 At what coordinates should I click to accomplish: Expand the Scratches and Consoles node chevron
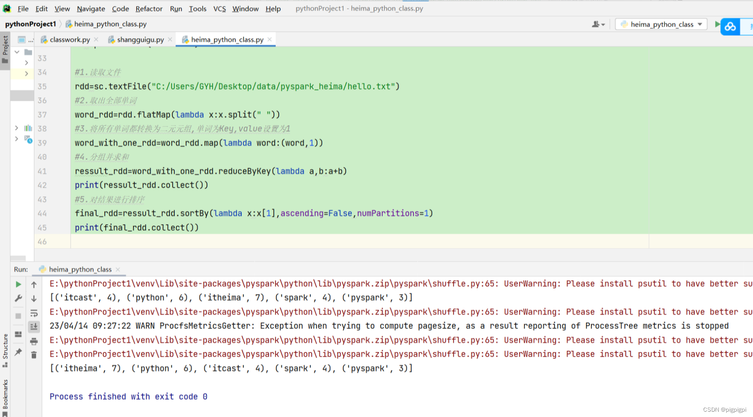[x=17, y=139]
